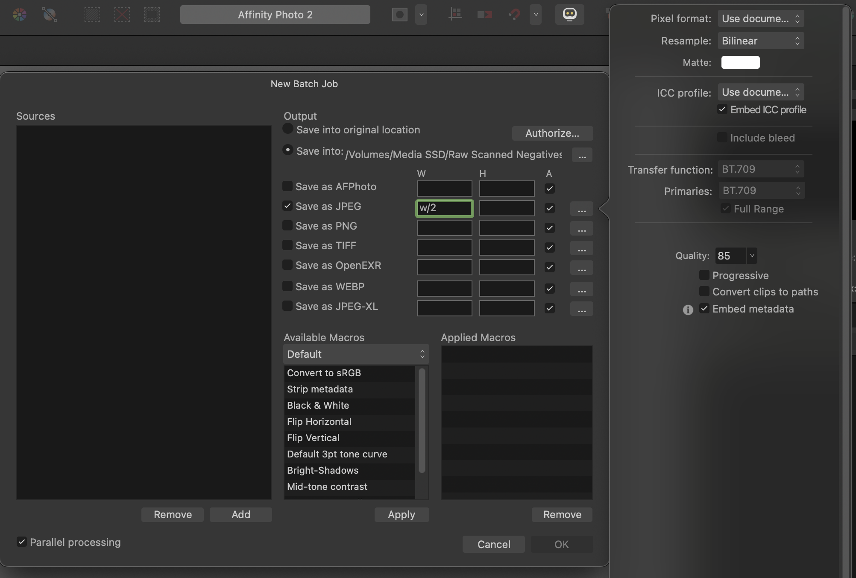Select the Flip Vertical macro
856x578 pixels.
tap(349, 438)
